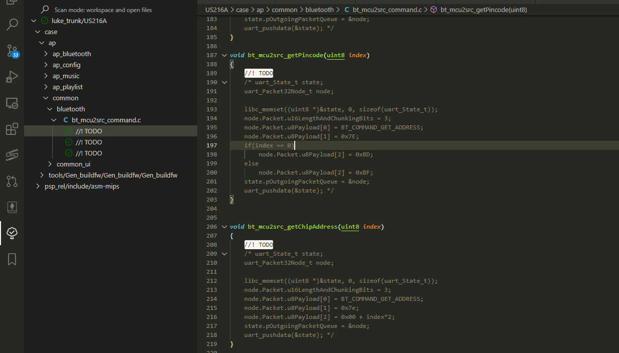619x353 pixels.
Task: Click green check icon beside luke_trunk/US216A
Action: (x=45, y=21)
